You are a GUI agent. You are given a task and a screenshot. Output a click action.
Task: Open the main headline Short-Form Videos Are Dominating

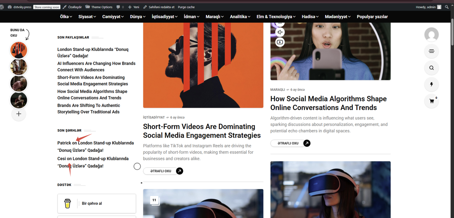[202, 131]
